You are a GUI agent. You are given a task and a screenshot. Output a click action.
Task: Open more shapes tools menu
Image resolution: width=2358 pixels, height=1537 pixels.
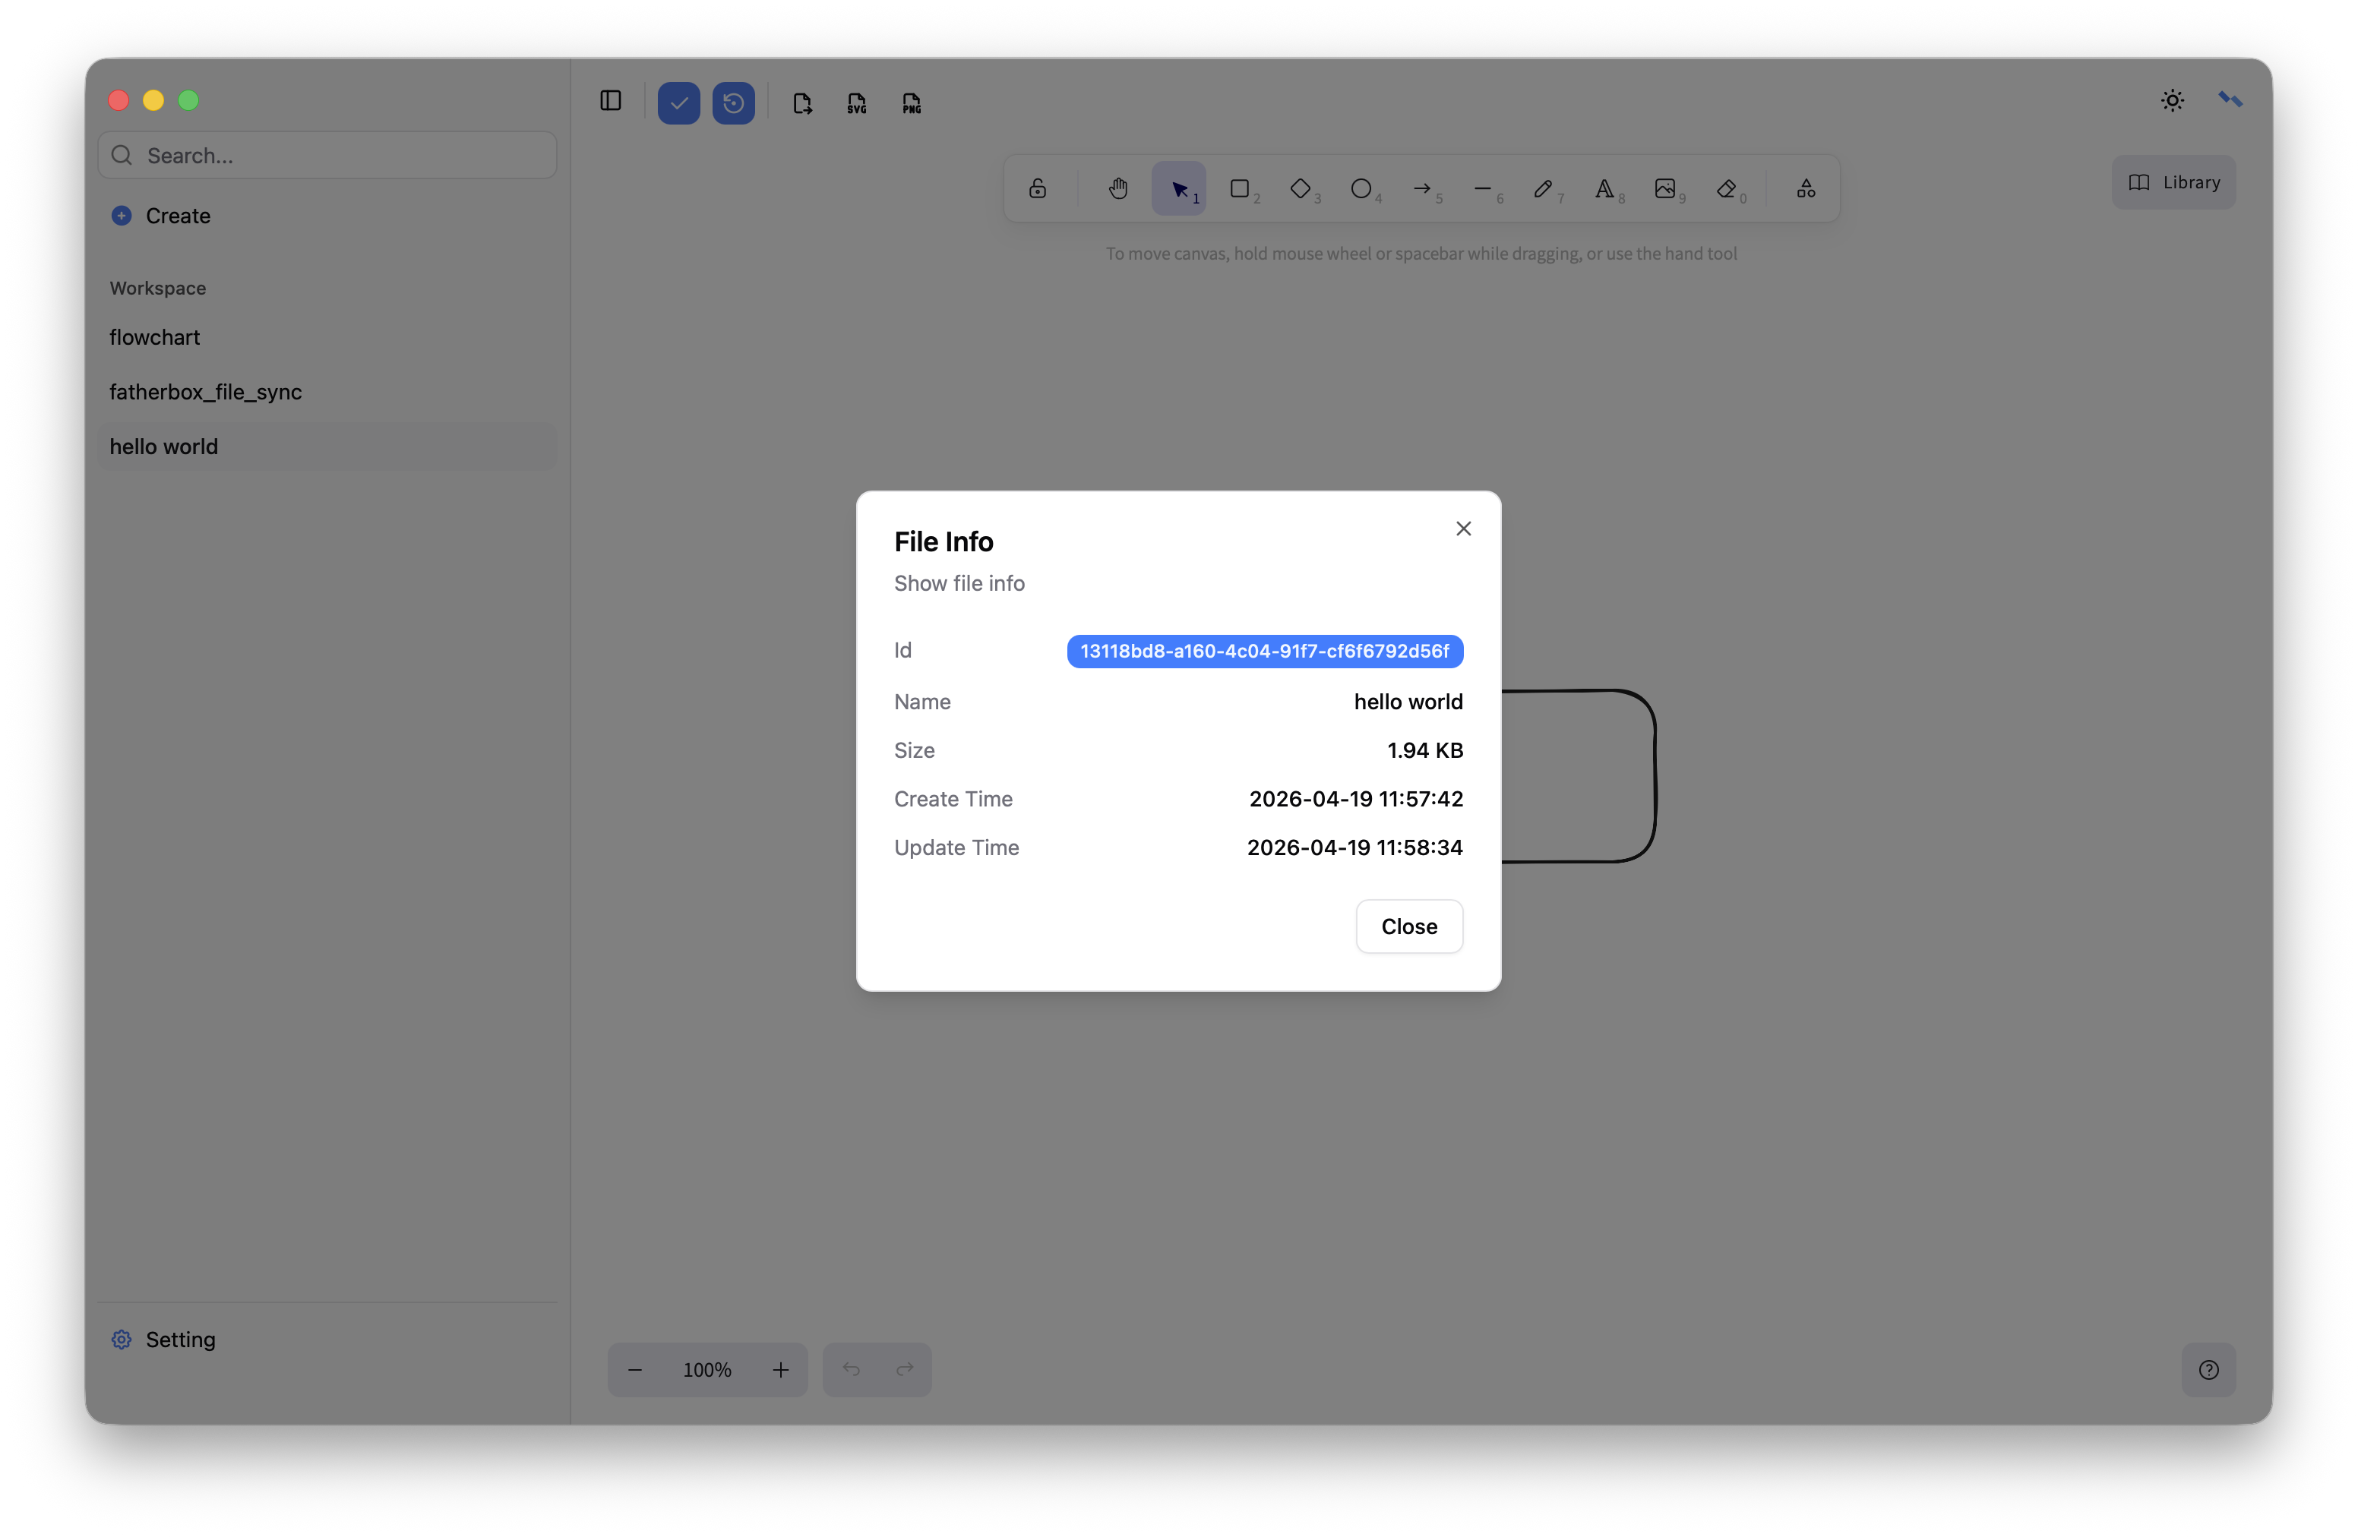[1806, 188]
